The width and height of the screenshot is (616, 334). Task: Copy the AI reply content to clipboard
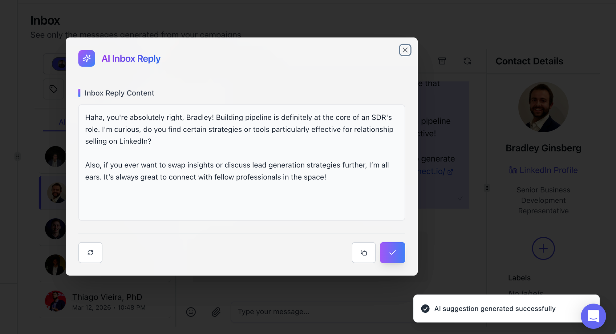point(363,252)
